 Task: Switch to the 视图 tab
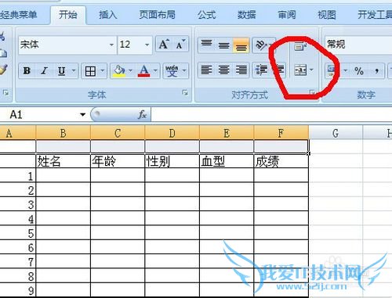pos(327,15)
